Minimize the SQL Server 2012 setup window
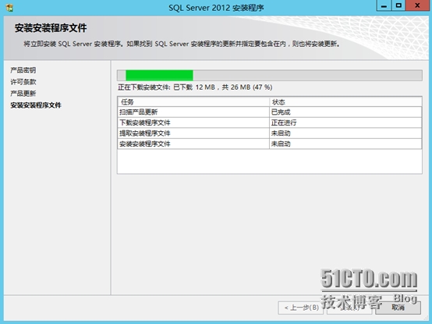Screen dimensions: 432x324 click(x=384, y=5)
